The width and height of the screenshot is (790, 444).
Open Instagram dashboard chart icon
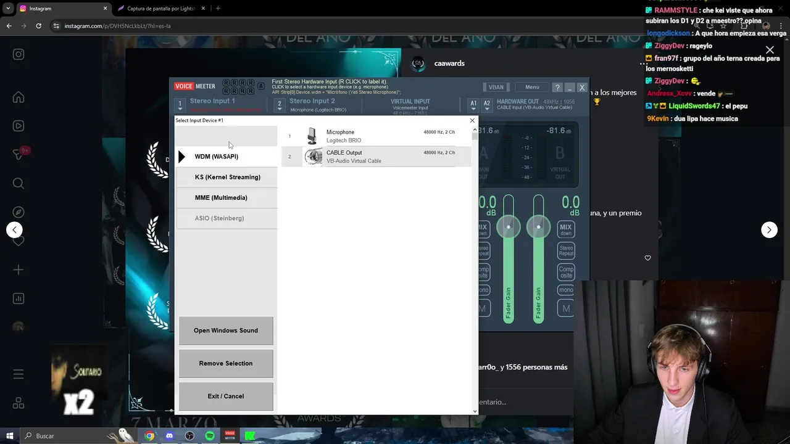click(x=19, y=298)
